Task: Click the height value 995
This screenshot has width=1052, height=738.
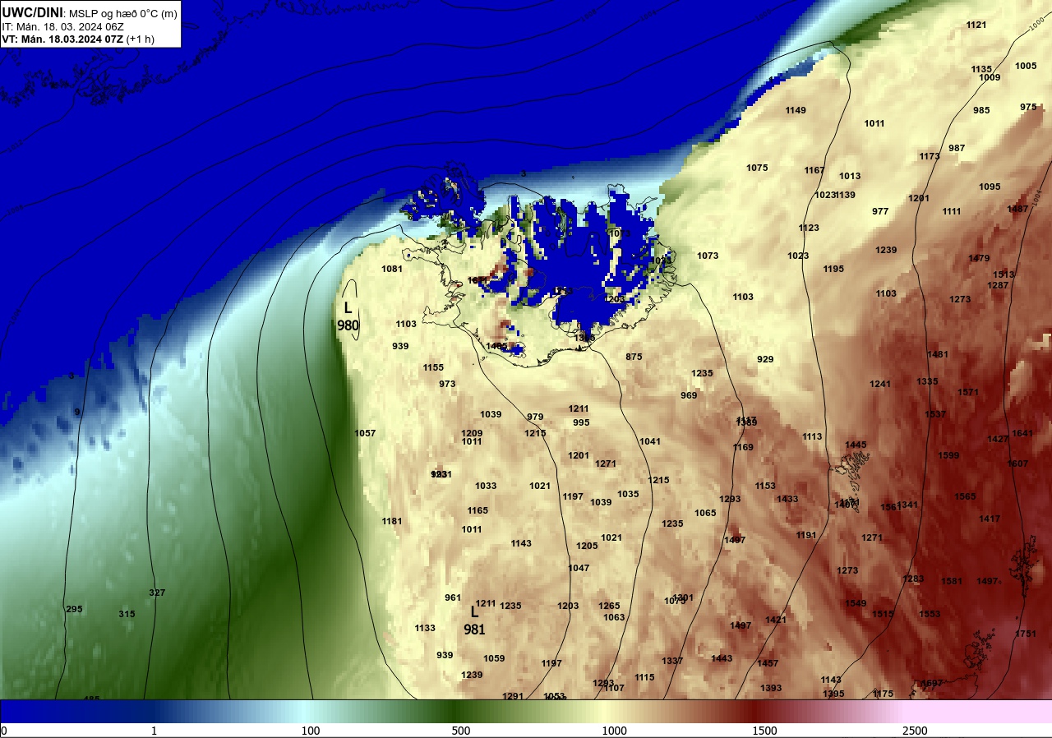Action: pos(581,422)
